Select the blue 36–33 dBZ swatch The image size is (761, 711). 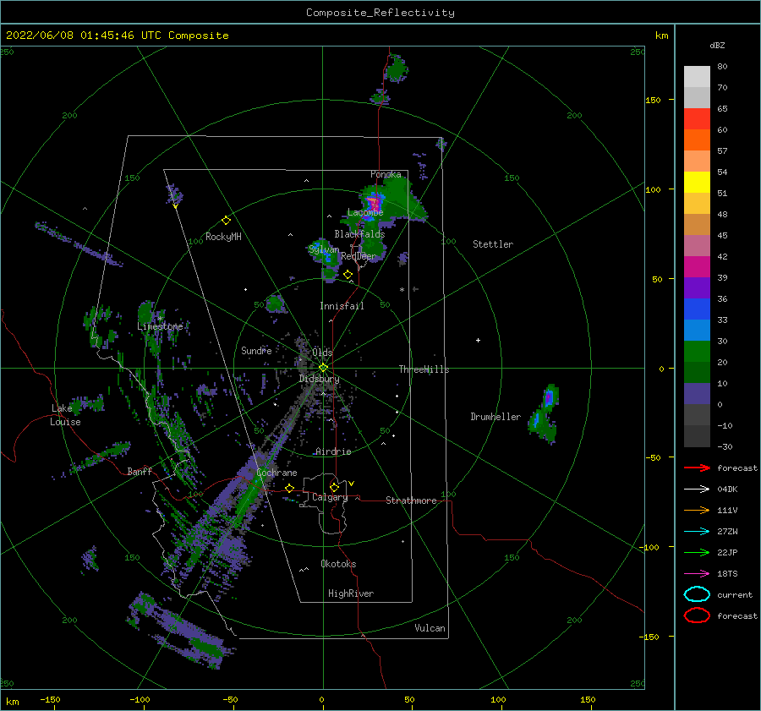coord(697,309)
